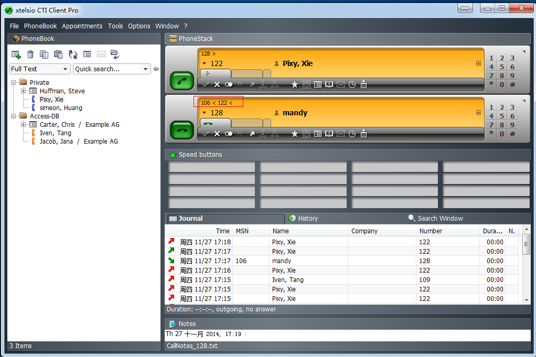Open the Options menu

(x=139, y=26)
